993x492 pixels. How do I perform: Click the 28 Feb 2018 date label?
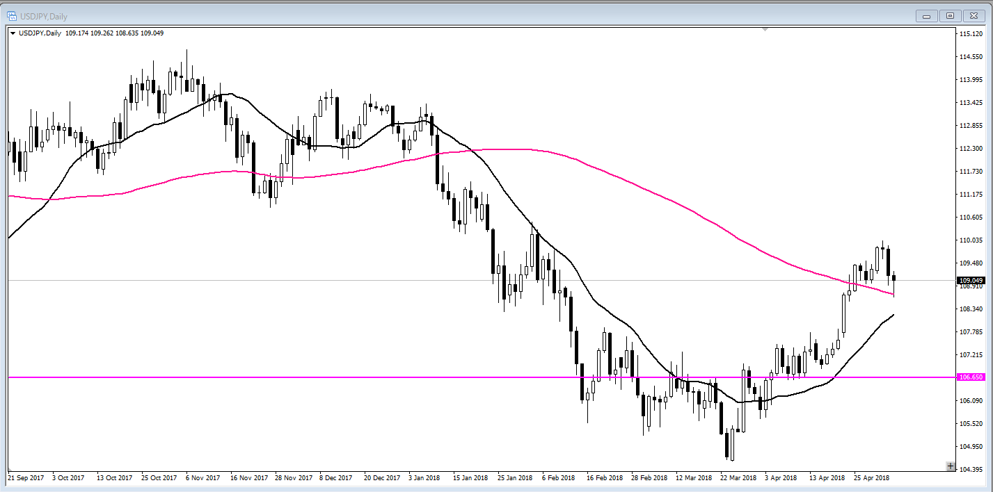(x=649, y=478)
